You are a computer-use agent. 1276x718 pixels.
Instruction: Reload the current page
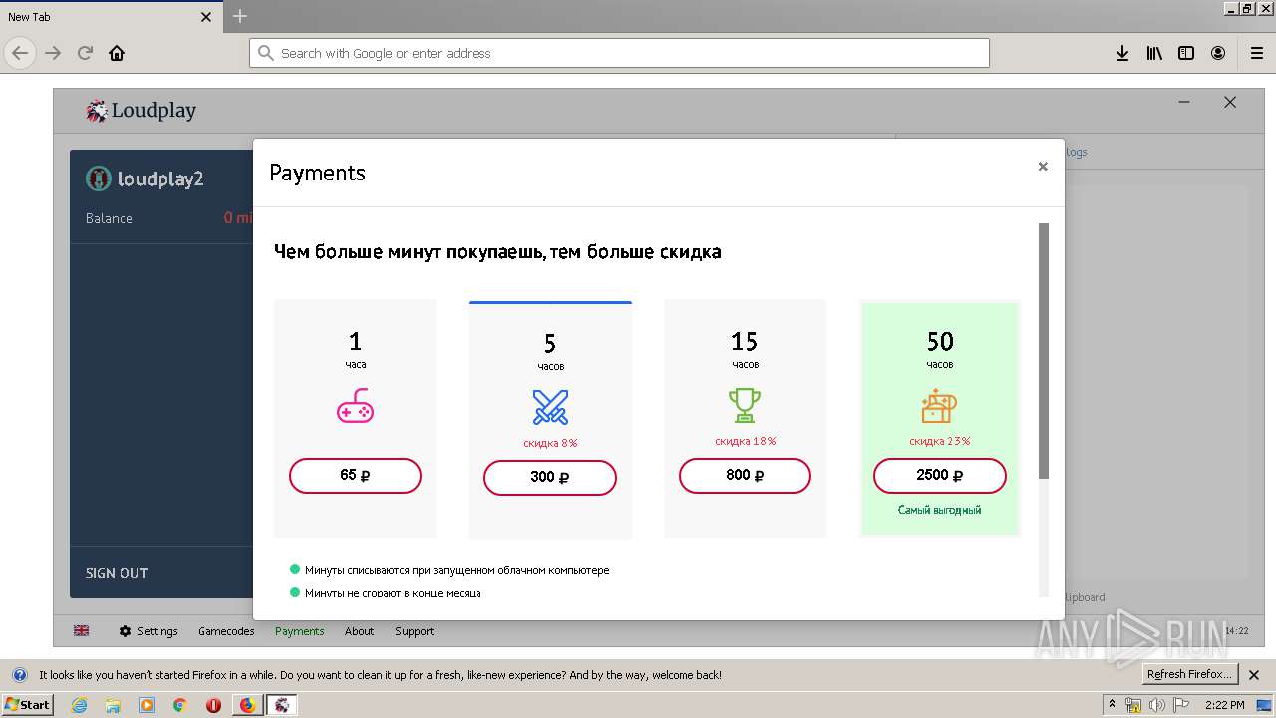tap(85, 53)
